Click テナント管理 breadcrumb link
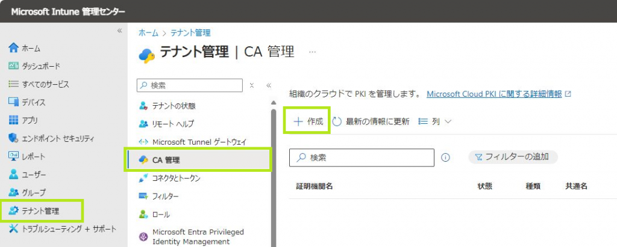Screen dimensions: 617x247 click(x=190, y=33)
